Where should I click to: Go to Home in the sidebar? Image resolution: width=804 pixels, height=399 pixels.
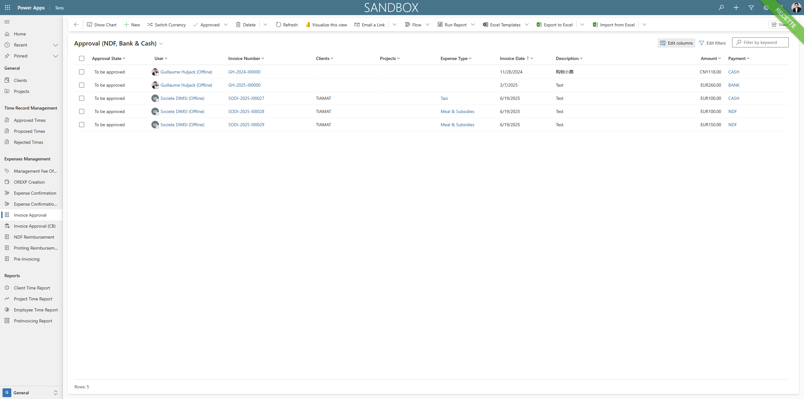point(31,34)
